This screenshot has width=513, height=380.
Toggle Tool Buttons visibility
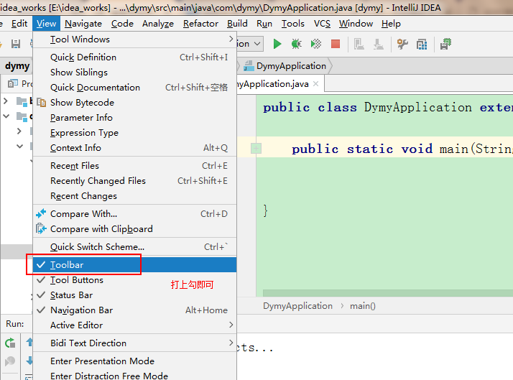135,280
